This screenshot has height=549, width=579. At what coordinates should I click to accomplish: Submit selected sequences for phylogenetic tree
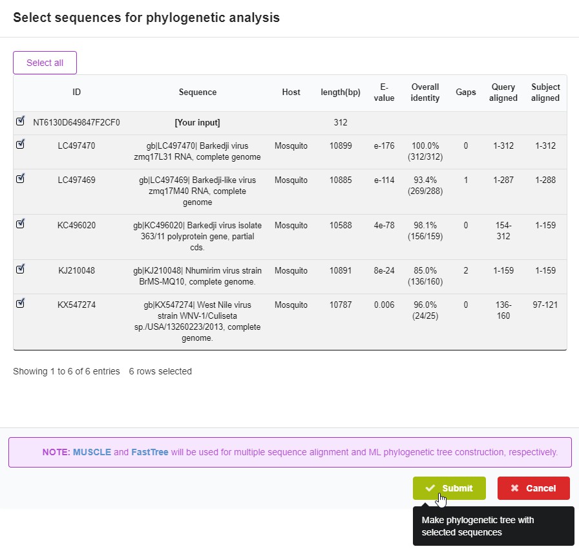(x=449, y=488)
